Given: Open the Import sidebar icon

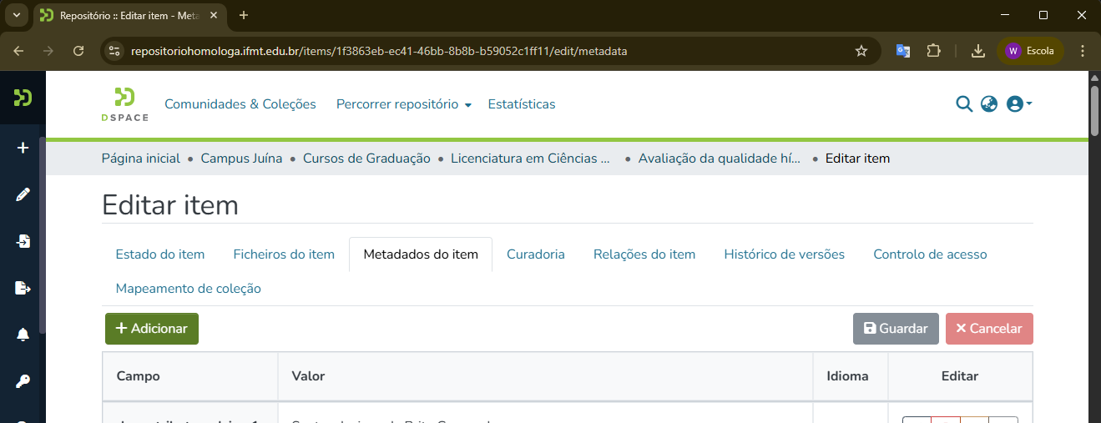Looking at the screenshot, I should coord(23,241).
